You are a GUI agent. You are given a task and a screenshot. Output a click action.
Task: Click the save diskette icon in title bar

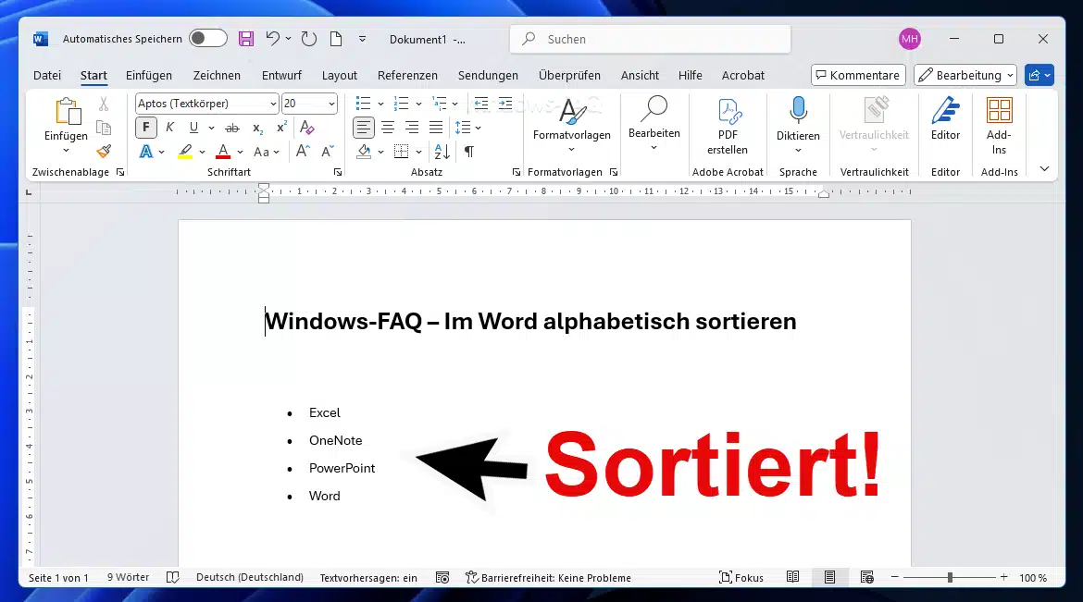(246, 39)
